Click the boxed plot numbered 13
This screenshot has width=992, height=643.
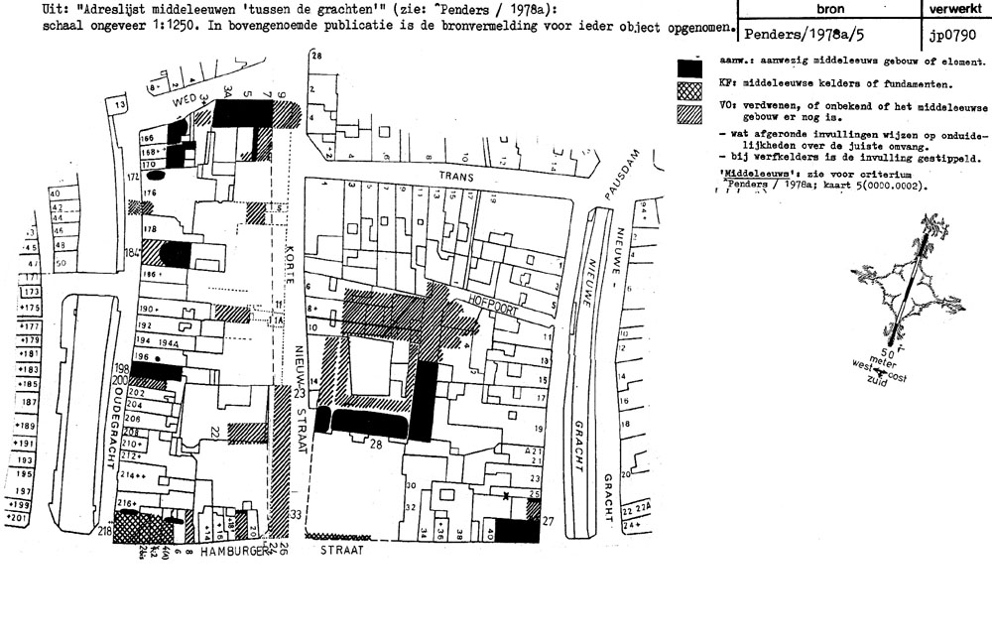pos(120,106)
